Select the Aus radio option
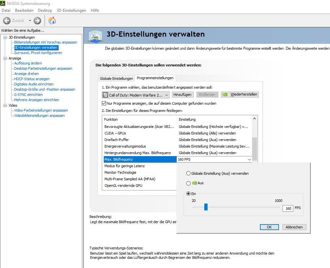330x268 pixels. click(x=188, y=183)
